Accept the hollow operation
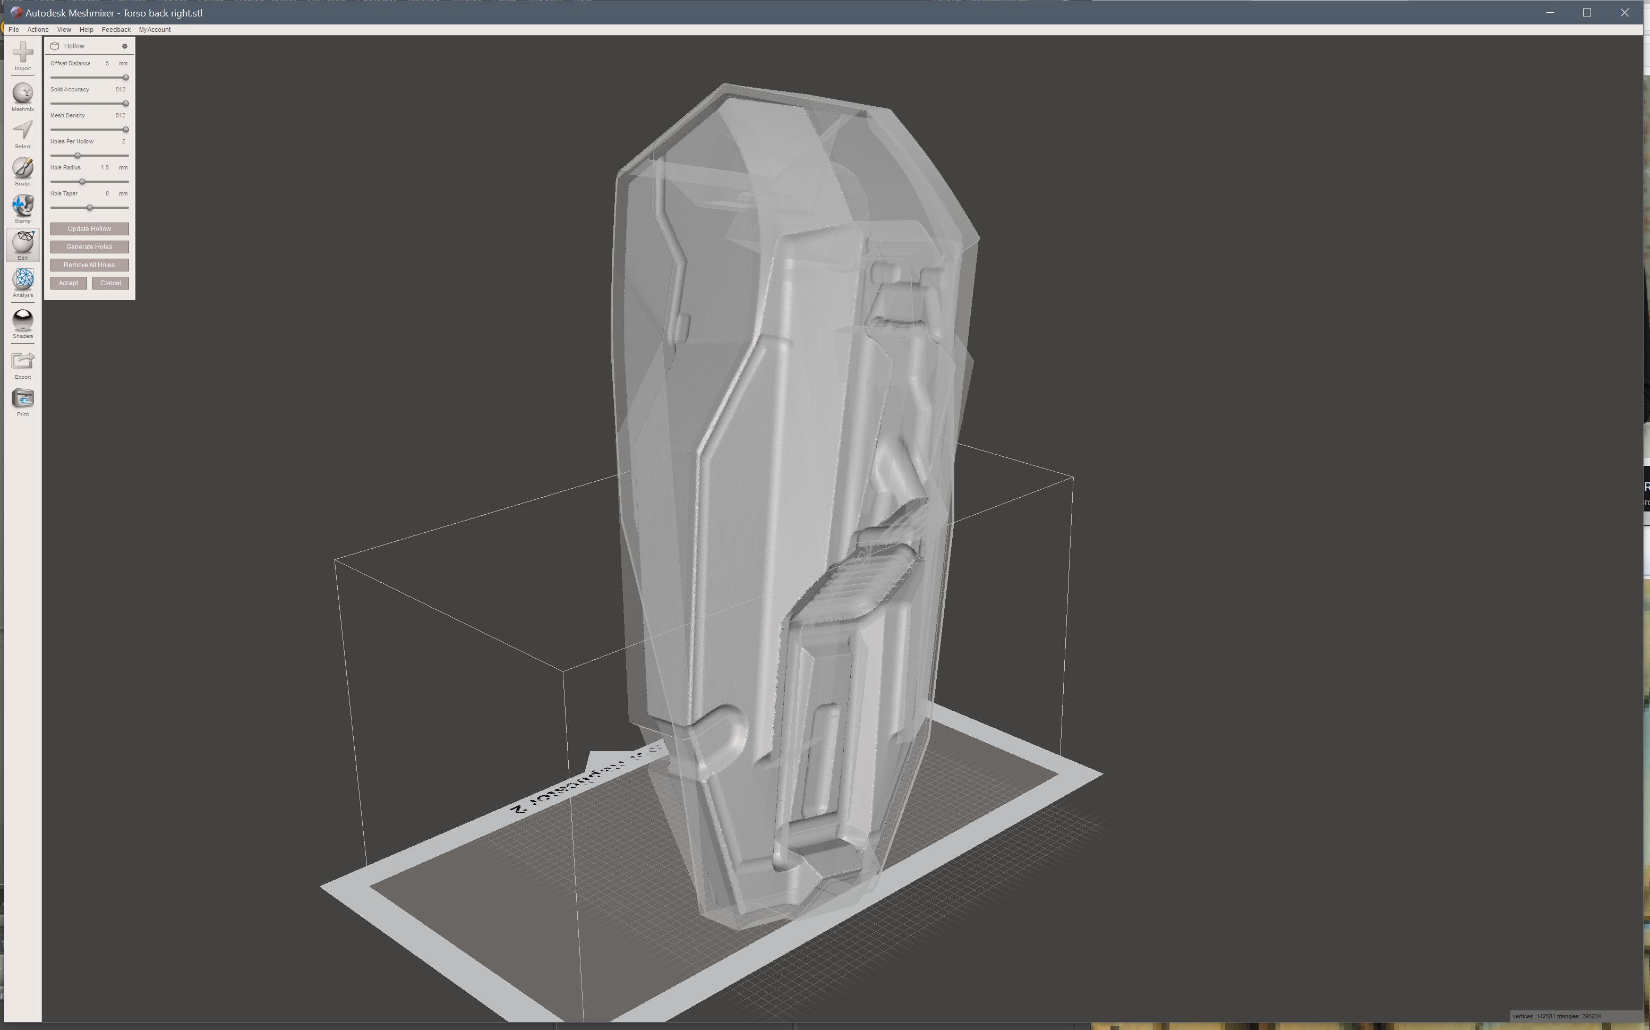Screen dimensions: 1650x1030 pos(68,283)
